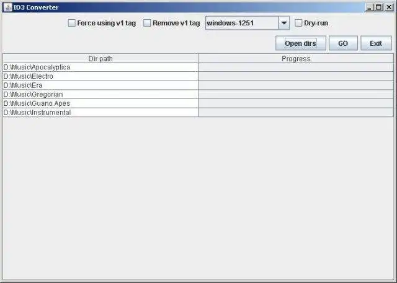Viewport: 397px width, 283px height.
Task: Minimize the ID3 Converter window
Action: coord(370,7)
